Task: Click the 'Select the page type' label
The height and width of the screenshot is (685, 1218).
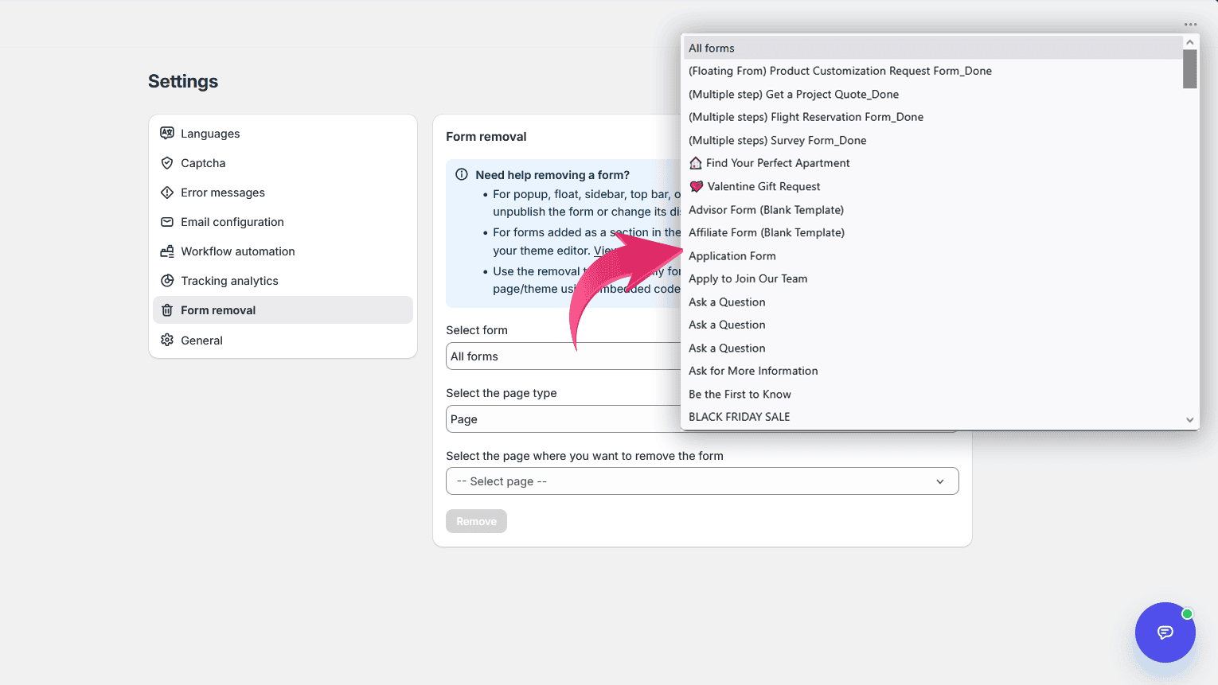Action: (x=502, y=393)
